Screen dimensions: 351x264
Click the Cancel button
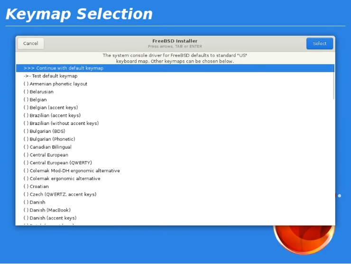pyautogui.click(x=31, y=44)
